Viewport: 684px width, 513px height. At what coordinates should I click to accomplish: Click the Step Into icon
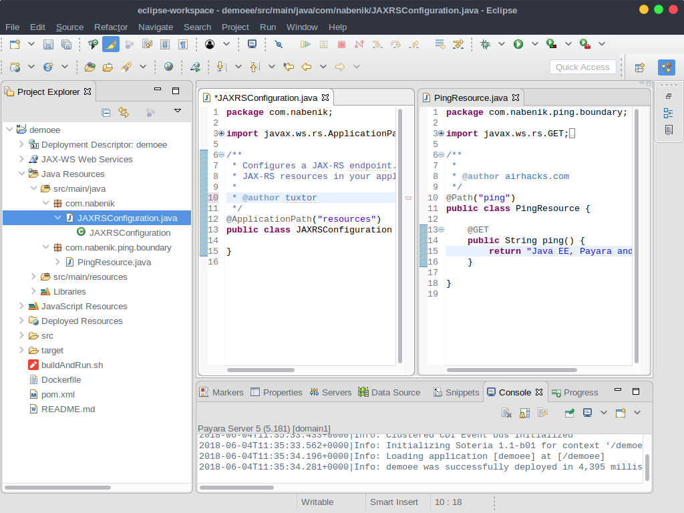click(x=377, y=44)
